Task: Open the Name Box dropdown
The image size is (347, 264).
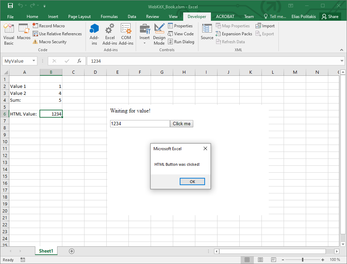Action: [34, 61]
